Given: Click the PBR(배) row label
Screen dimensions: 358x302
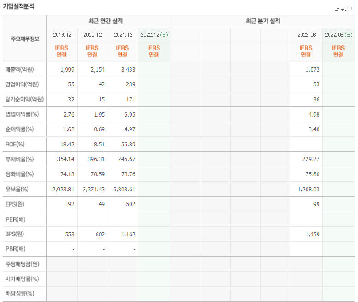Looking at the screenshot, I should [15, 249].
